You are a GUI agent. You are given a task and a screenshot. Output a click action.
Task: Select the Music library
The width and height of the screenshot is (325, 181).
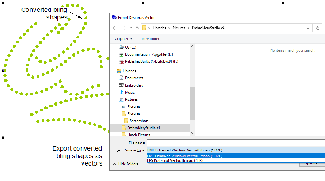[130, 92]
